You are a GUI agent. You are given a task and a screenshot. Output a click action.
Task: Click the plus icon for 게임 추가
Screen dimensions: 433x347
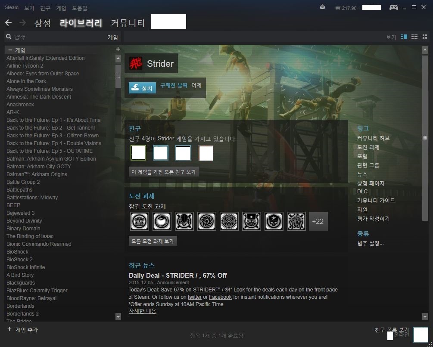[x=9, y=329]
